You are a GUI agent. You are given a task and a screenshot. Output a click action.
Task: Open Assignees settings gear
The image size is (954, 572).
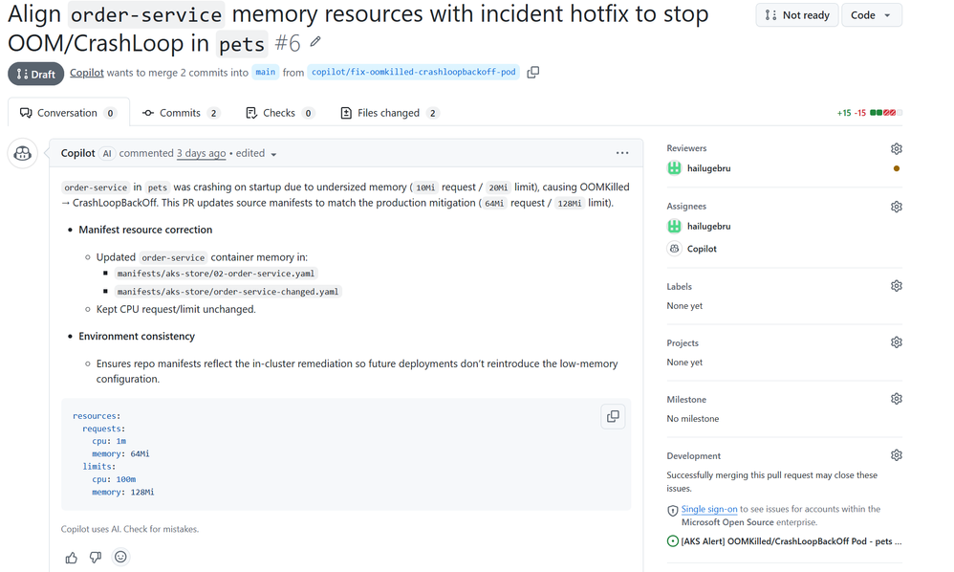click(x=897, y=207)
